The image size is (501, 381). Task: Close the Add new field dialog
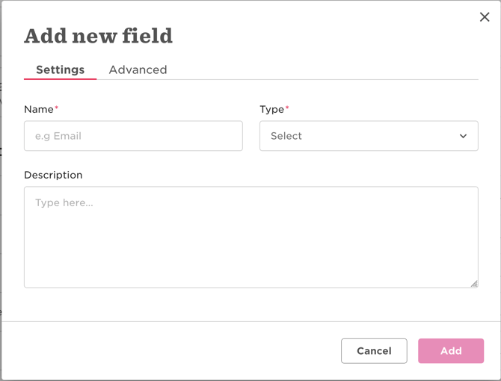pyautogui.click(x=485, y=17)
